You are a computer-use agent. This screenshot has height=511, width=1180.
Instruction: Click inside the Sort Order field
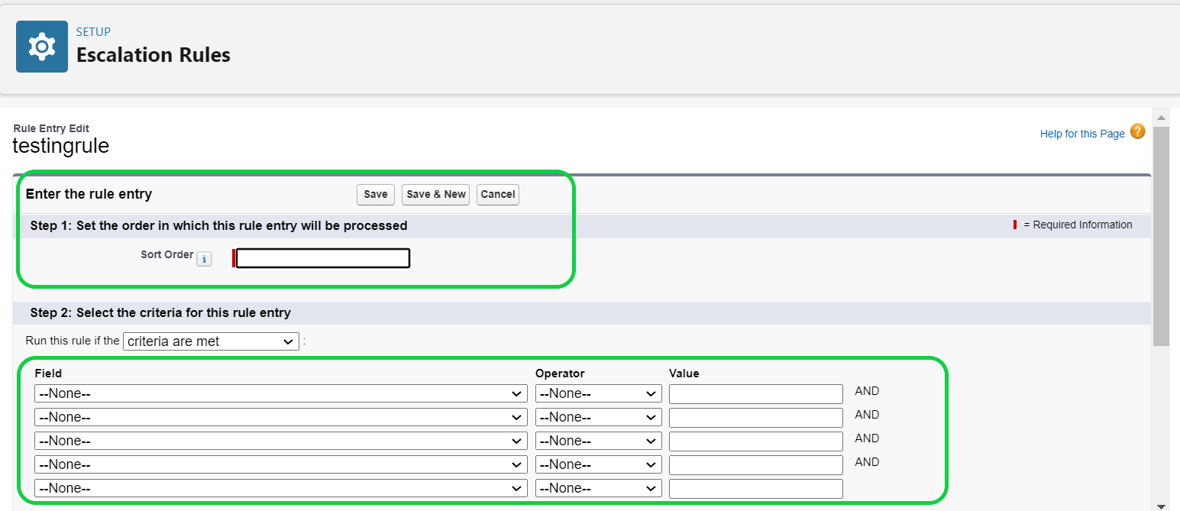(x=321, y=258)
